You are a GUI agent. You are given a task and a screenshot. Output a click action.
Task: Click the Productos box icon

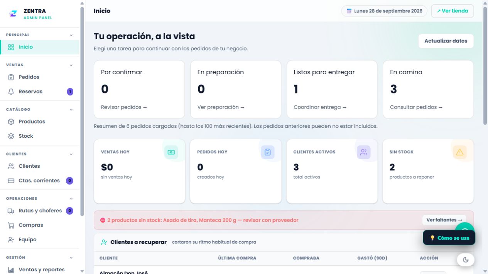(x=11, y=122)
